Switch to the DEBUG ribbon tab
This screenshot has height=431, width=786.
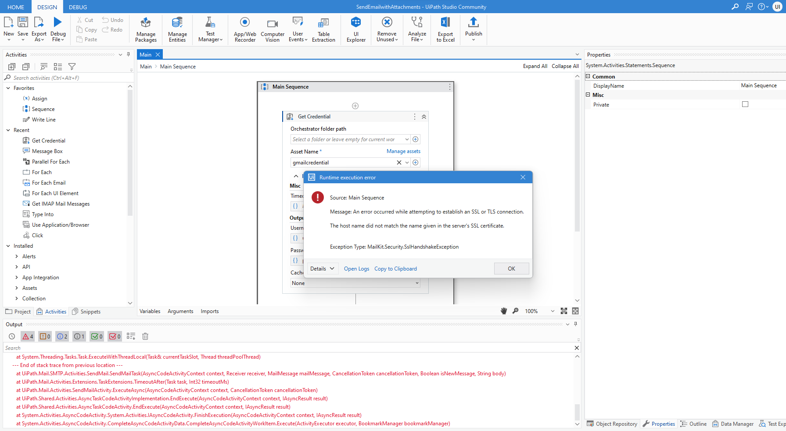[x=78, y=7]
